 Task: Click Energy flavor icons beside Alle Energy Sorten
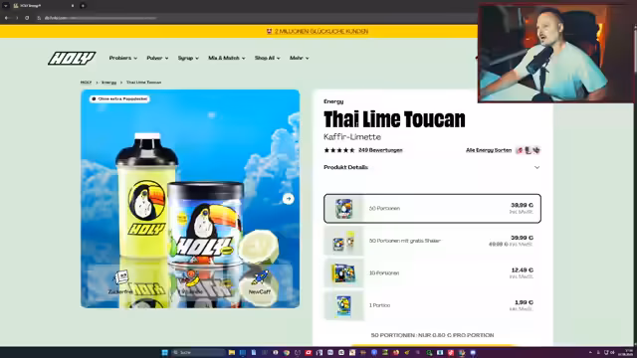(x=528, y=150)
